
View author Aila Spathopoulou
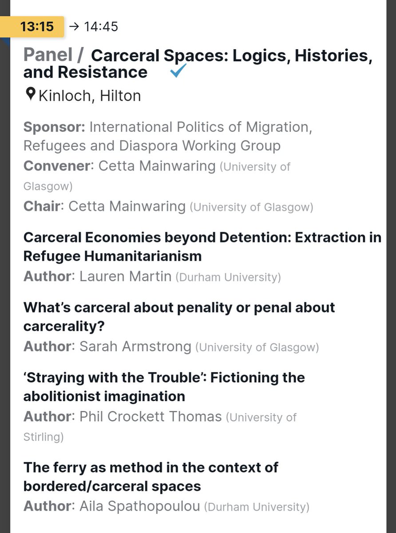(x=140, y=506)
